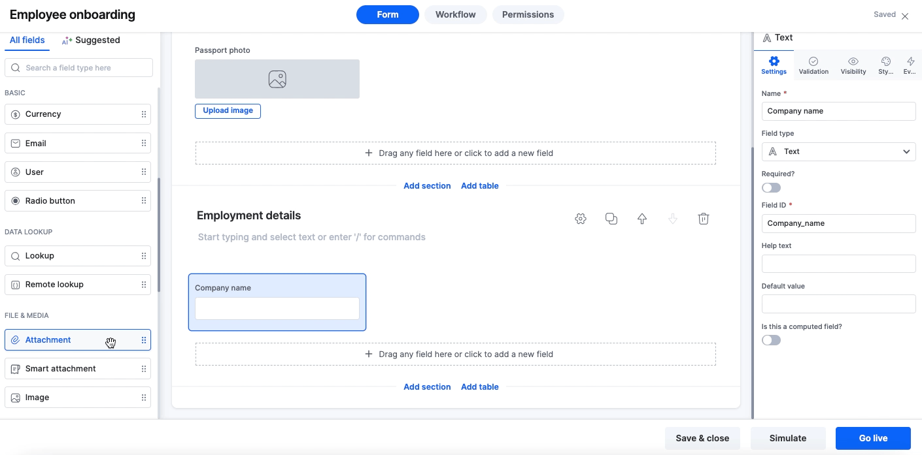Click the Go live button
Screen dimensions: 922x455
873,438
